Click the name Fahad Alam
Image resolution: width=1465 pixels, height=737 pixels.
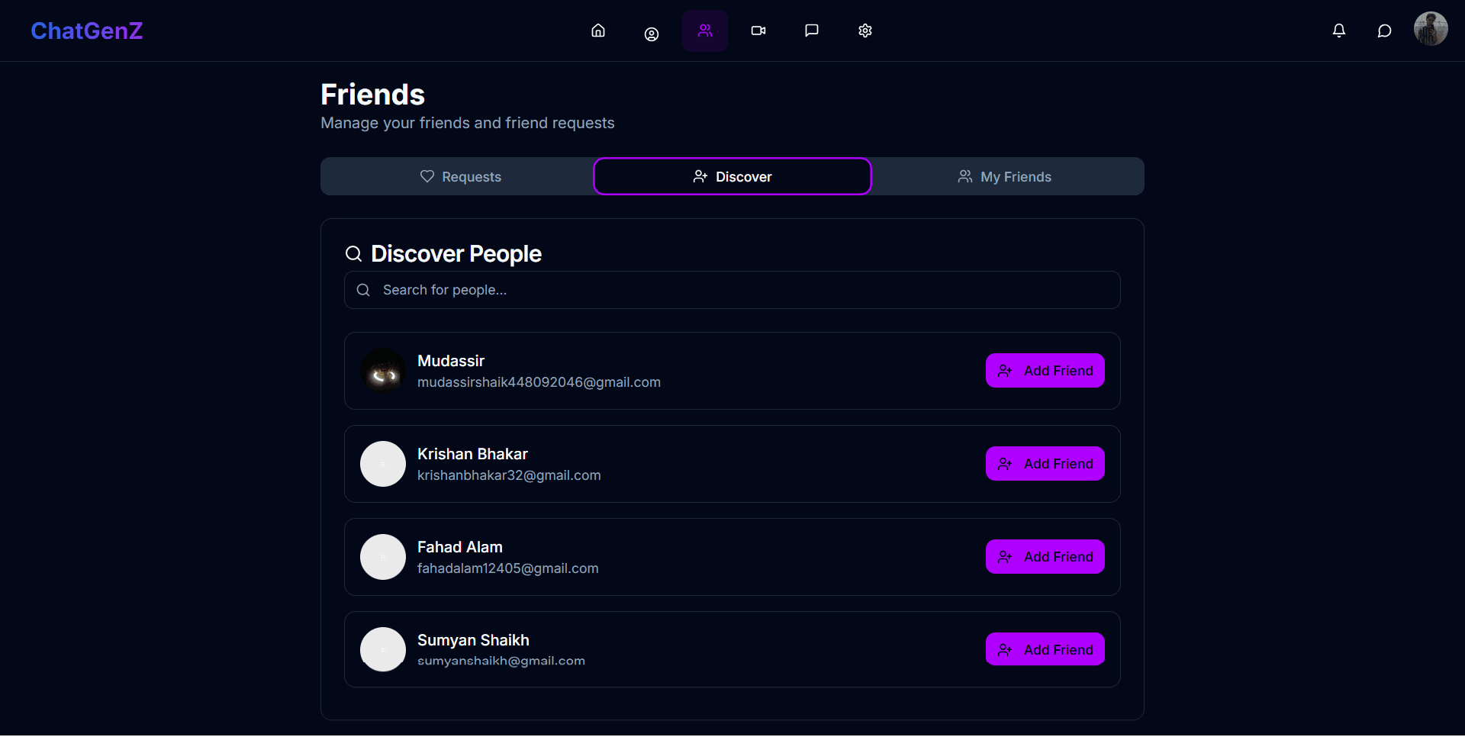[x=460, y=547]
